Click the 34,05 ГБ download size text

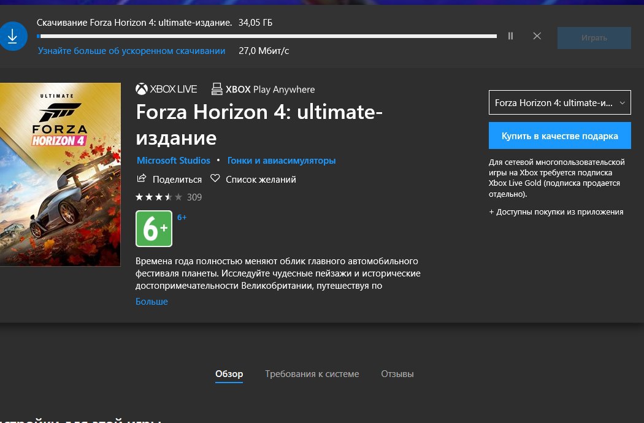coord(256,23)
